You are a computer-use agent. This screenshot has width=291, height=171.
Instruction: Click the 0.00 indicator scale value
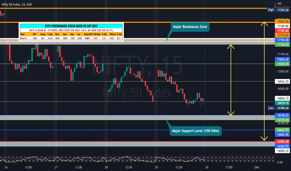point(280,163)
